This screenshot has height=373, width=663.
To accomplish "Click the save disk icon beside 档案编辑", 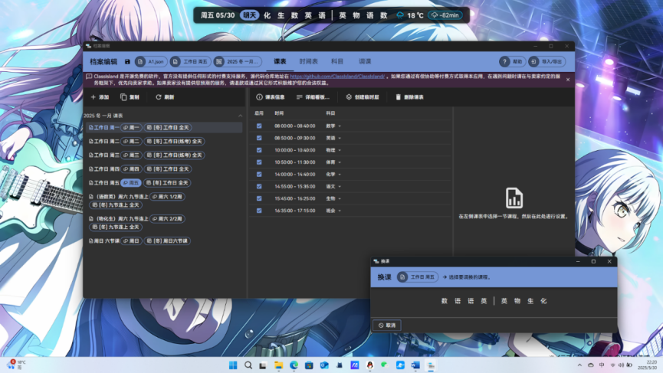I will tap(127, 62).
